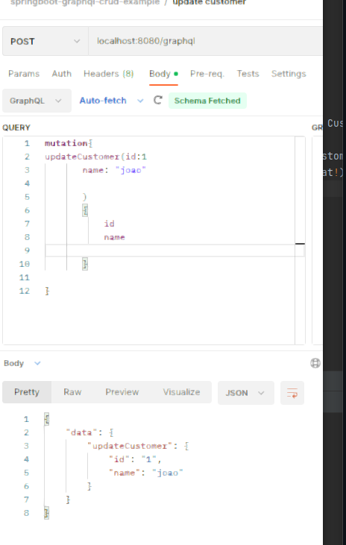This screenshot has height=545, width=346.
Task: Open the JSON format dropdown
Action: click(x=246, y=393)
